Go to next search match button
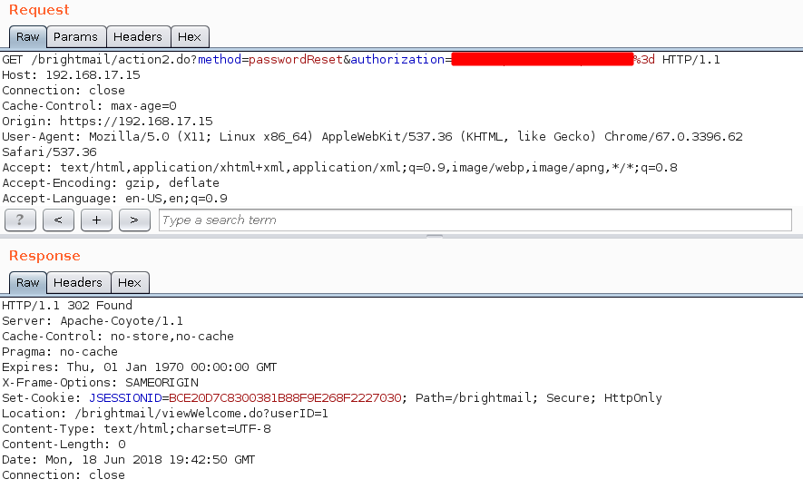Image resolution: width=803 pixels, height=489 pixels. [x=134, y=220]
